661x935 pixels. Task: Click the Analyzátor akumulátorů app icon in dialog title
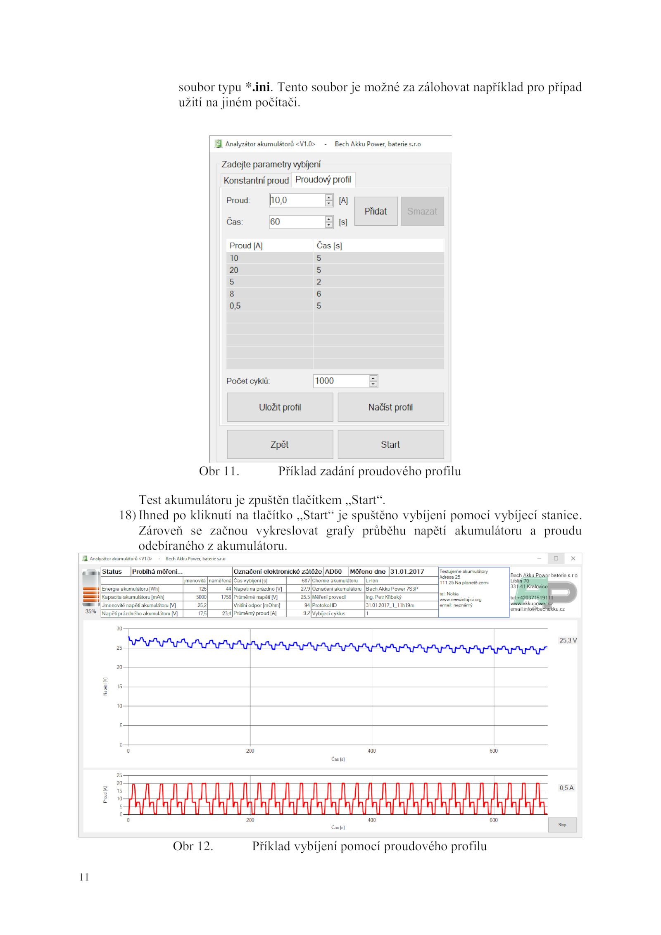pyautogui.click(x=218, y=144)
